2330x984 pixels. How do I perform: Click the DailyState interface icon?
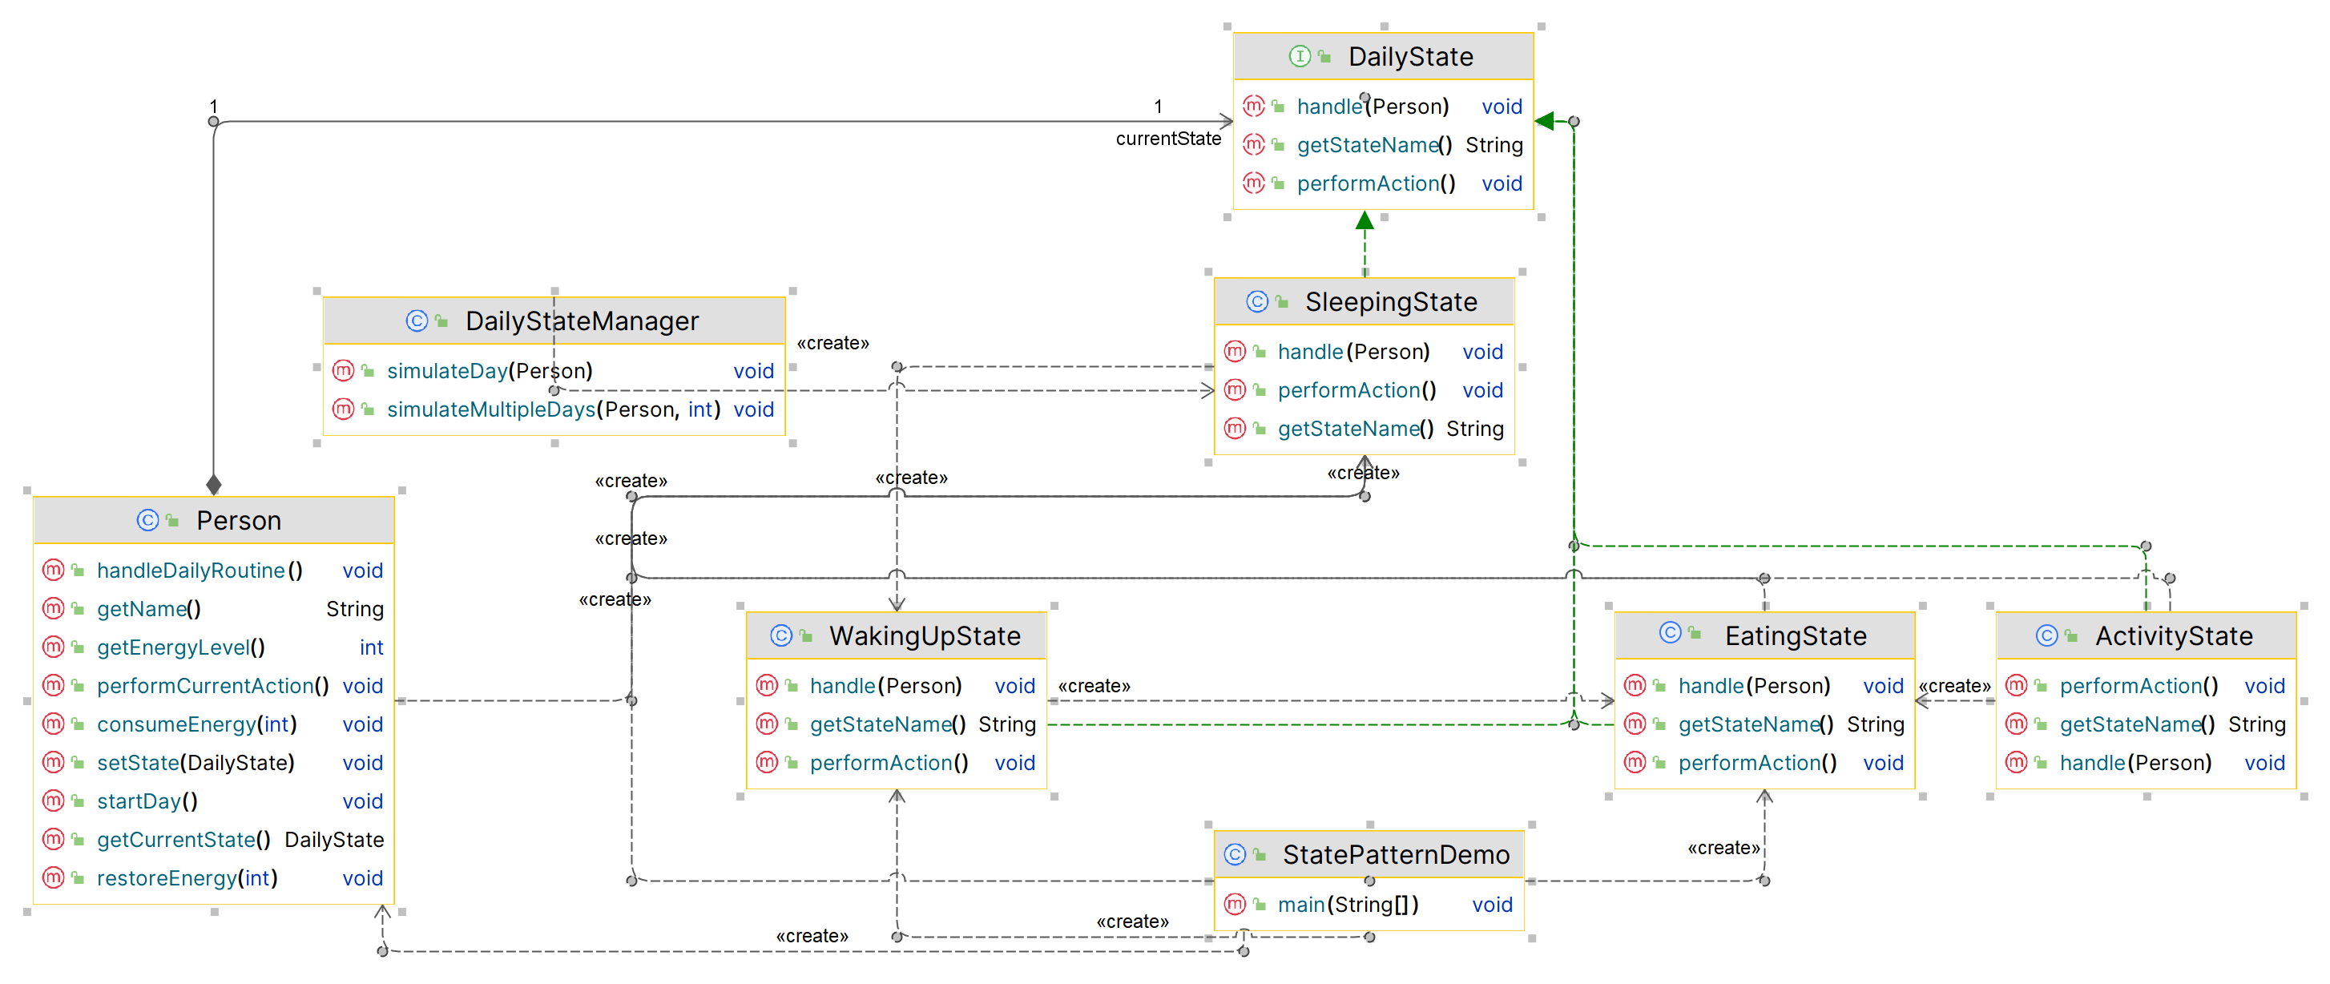(x=1299, y=56)
